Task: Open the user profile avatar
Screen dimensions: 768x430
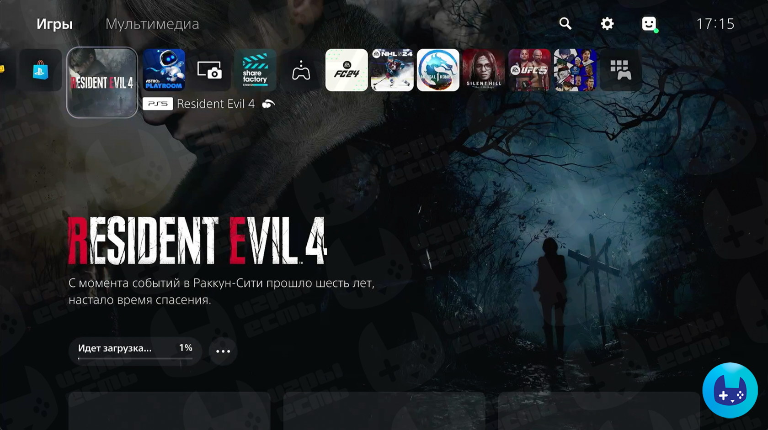Action: 649,24
